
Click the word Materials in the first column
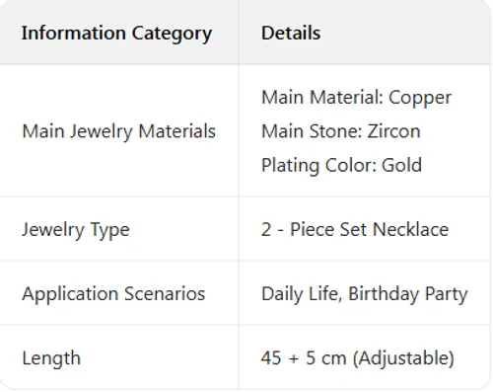177,131
